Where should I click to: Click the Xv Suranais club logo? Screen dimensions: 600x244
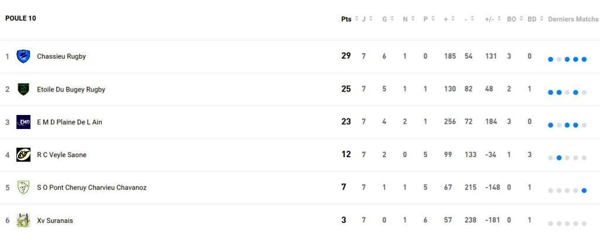pyautogui.click(x=23, y=221)
